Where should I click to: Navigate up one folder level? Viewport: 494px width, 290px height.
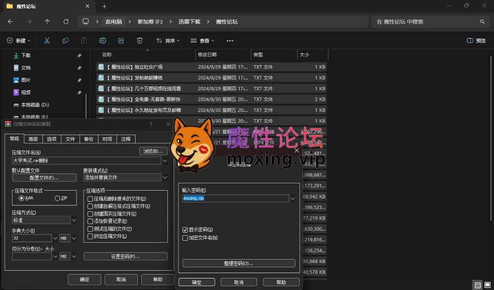click(47, 22)
